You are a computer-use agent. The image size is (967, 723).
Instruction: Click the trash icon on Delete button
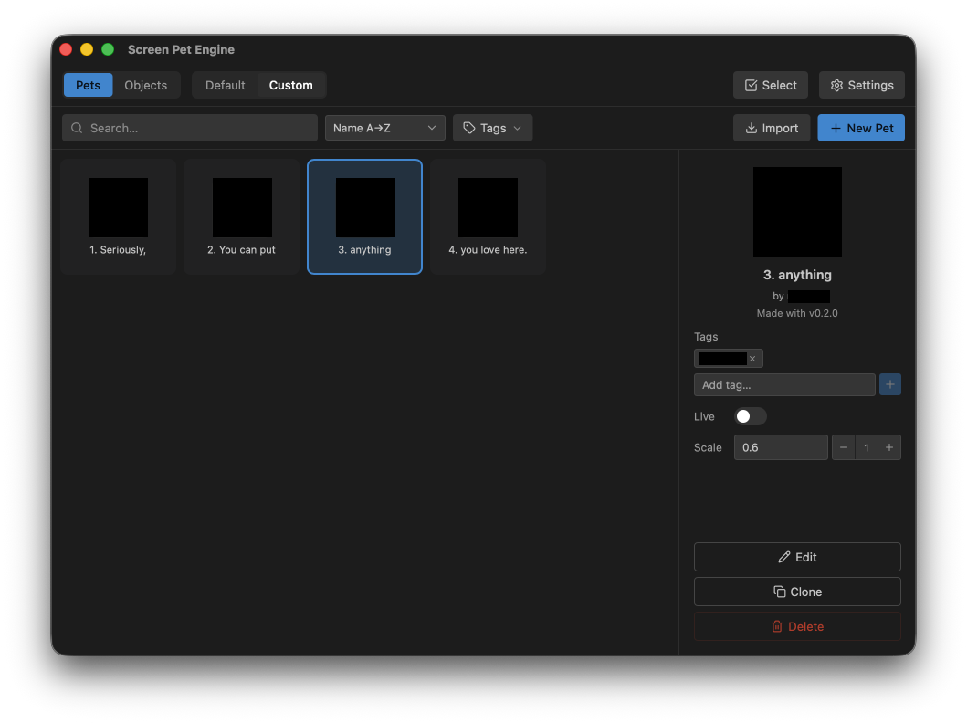tap(777, 626)
